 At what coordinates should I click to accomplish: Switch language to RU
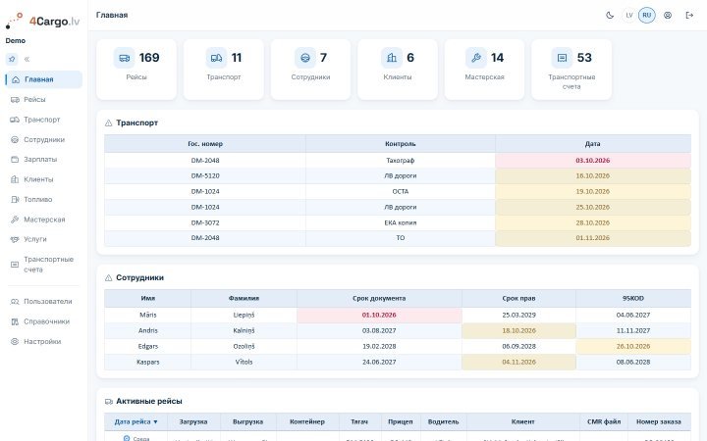(646, 16)
